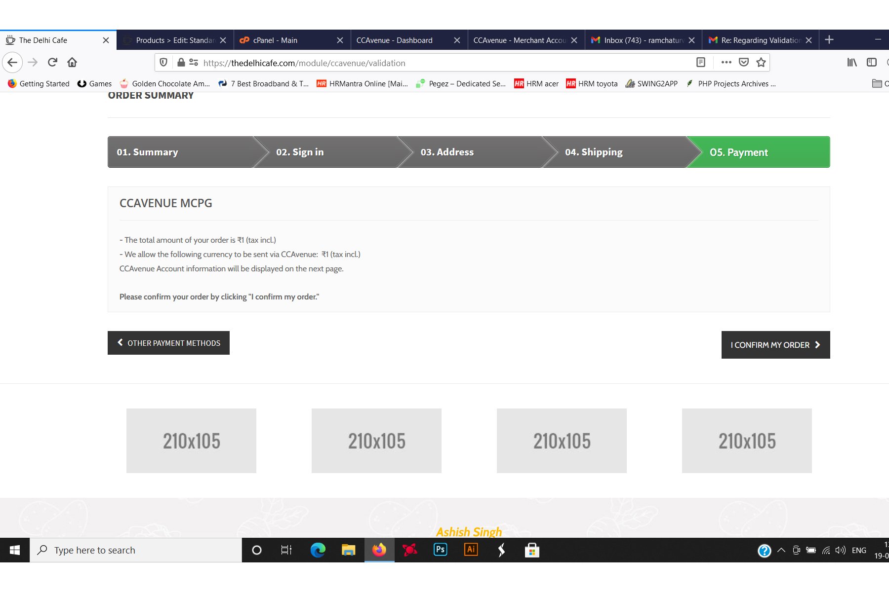Open Getting Started bookmark

[39, 83]
